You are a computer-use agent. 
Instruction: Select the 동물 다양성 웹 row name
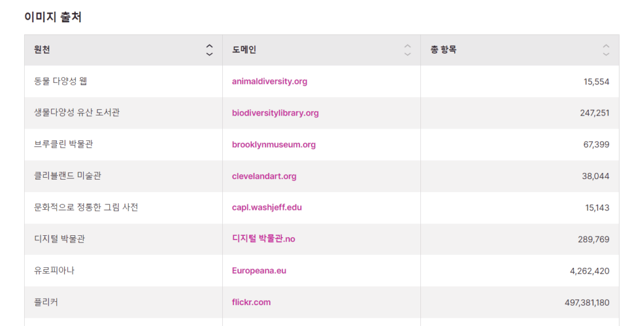click(x=60, y=81)
